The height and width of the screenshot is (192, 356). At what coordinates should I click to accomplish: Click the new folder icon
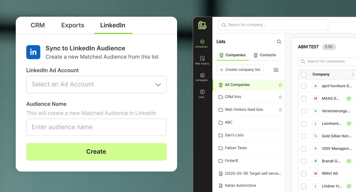pyautogui.click(x=276, y=70)
